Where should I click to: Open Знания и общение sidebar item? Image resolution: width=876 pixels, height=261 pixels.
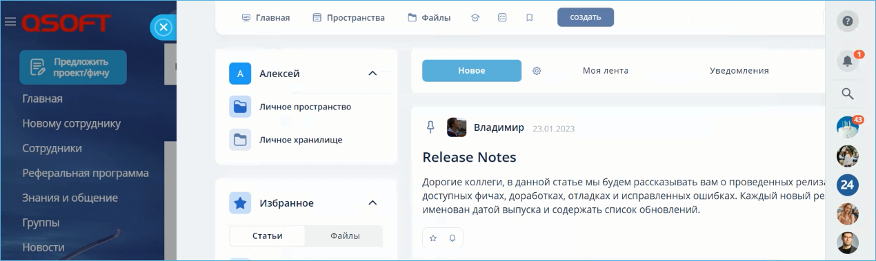[x=70, y=198]
